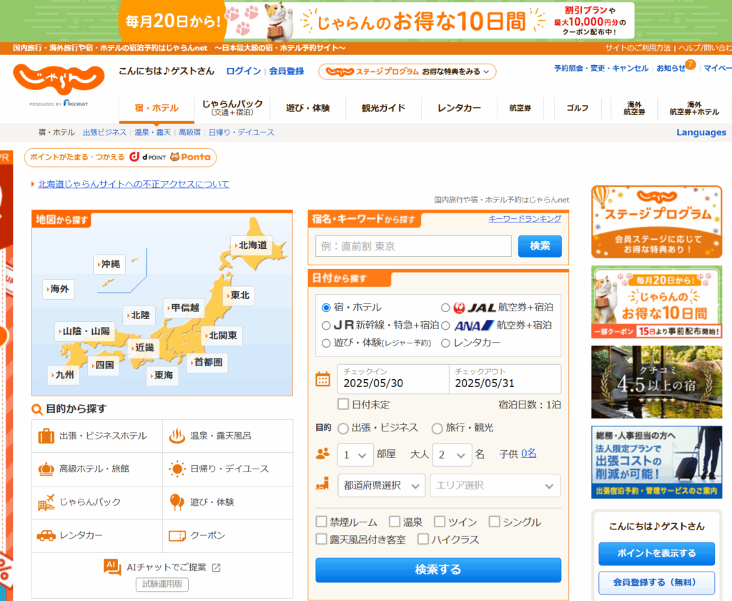Click the 子供 0名 link
Screen dimensions: 732x601
coord(528,454)
